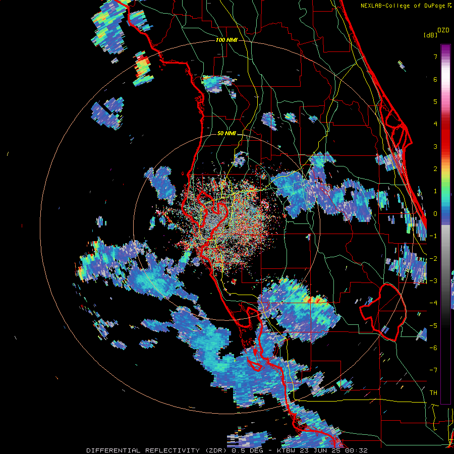The height and width of the screenshot is (454, 454).
Task: Click the 1 value on color scale
Action: (435, 191)
